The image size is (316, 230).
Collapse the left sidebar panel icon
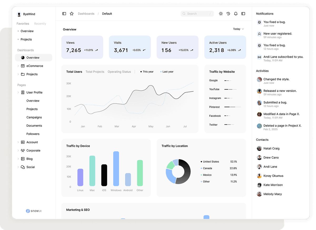pyautogui.click(x=64, y=13)
